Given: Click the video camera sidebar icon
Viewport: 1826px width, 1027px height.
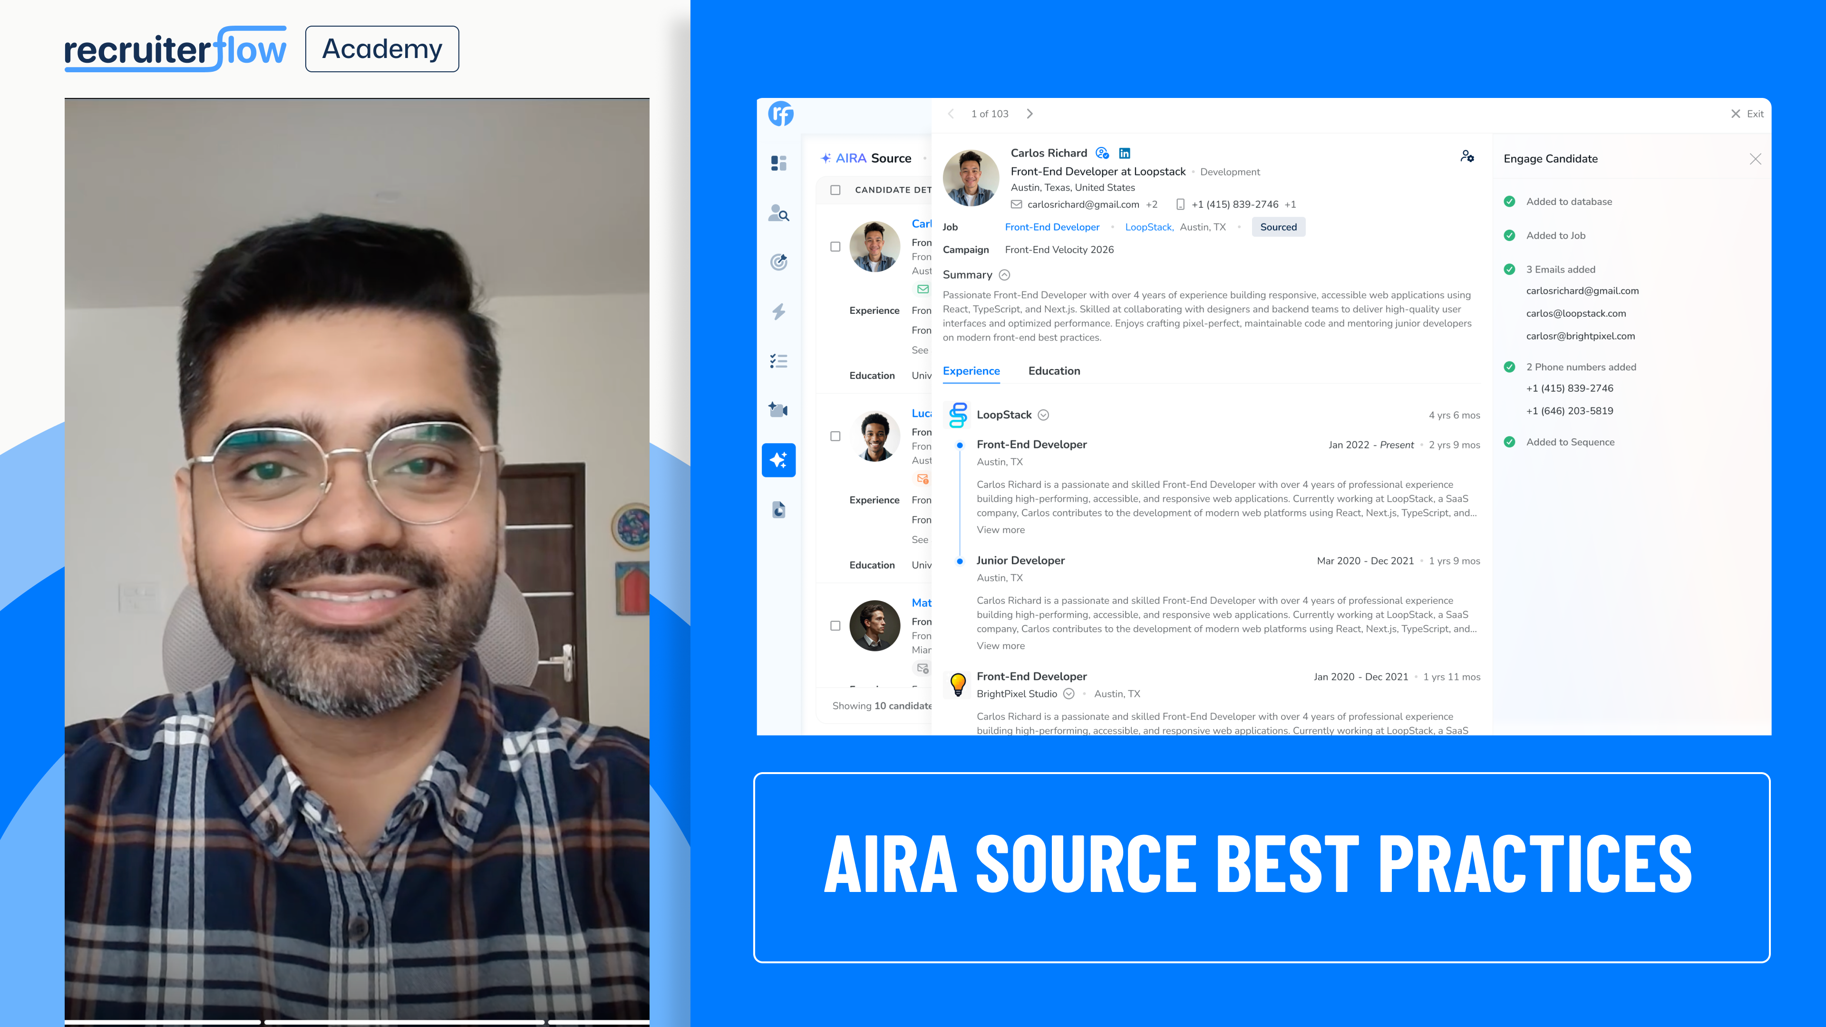Looking at the screenshot, I should click(778, 410).
